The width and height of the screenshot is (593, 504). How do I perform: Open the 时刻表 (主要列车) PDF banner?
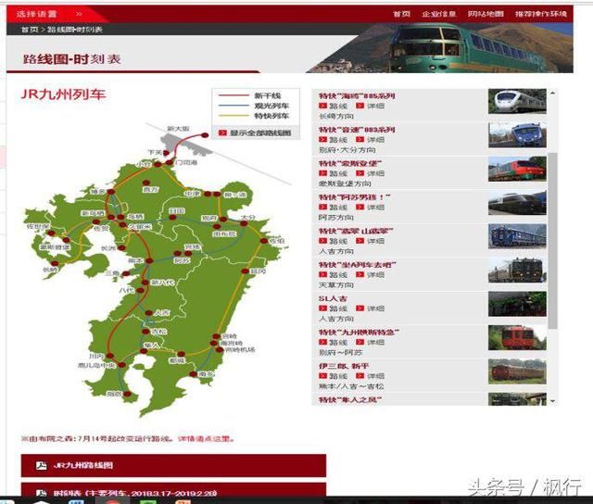click(173, 490)
